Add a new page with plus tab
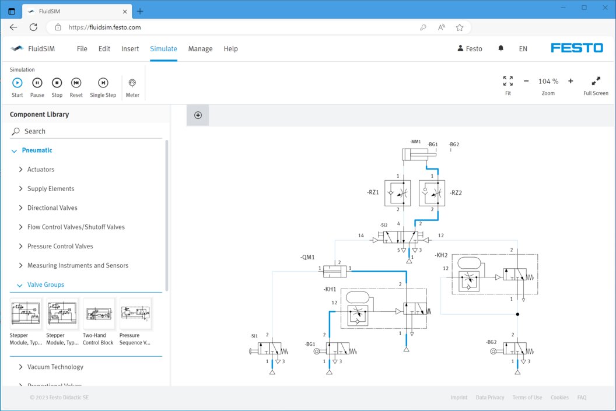The height and width of the screenshot is (411, 616). (198, 115)
